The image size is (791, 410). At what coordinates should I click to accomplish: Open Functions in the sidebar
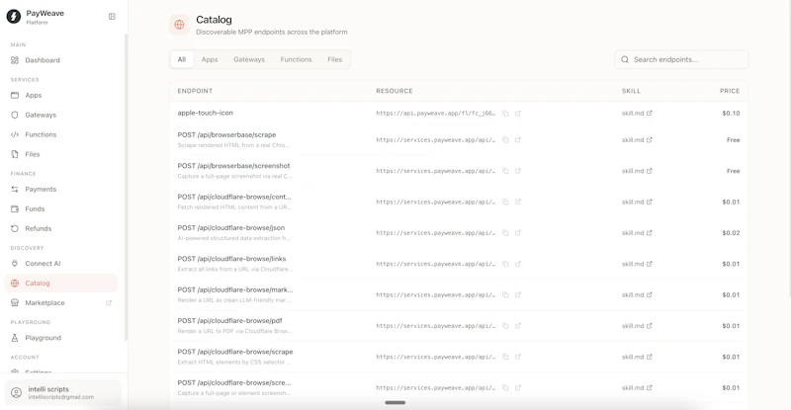pos(61,134)
